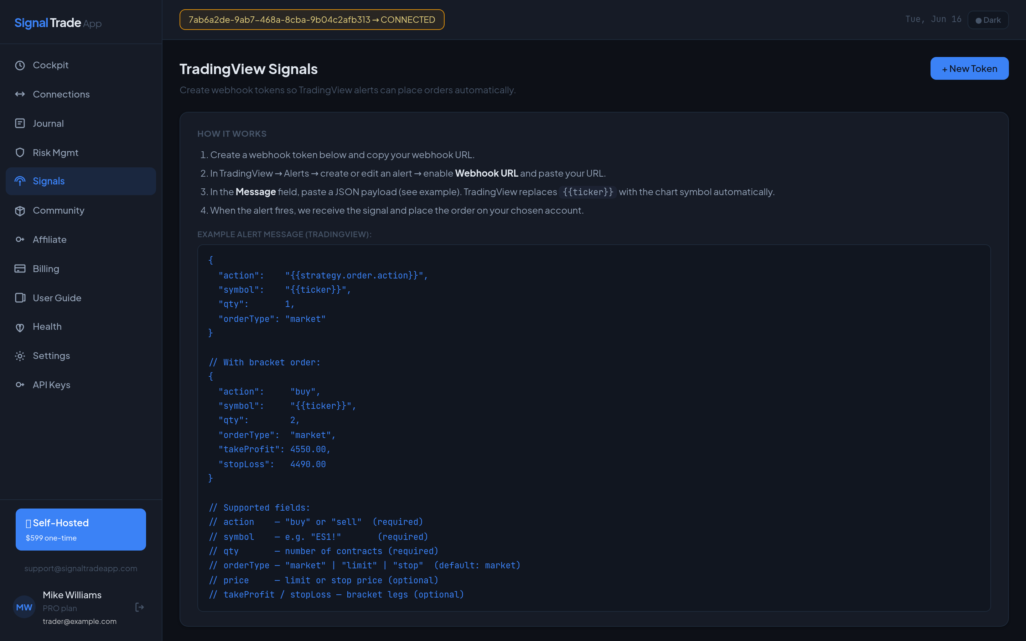Click the Signal Trade App logo
Viewport: 1026px width, 641px height.
point(58,23)
